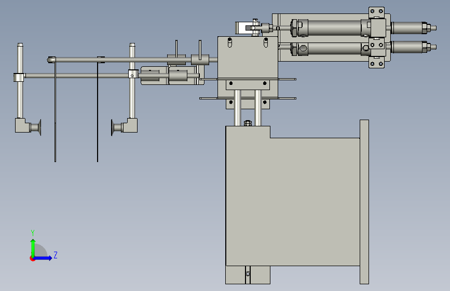Select the clamp collar on the far-left vertical rod
The height and width of the screenshot is (291, 450).
click(19, 77)
